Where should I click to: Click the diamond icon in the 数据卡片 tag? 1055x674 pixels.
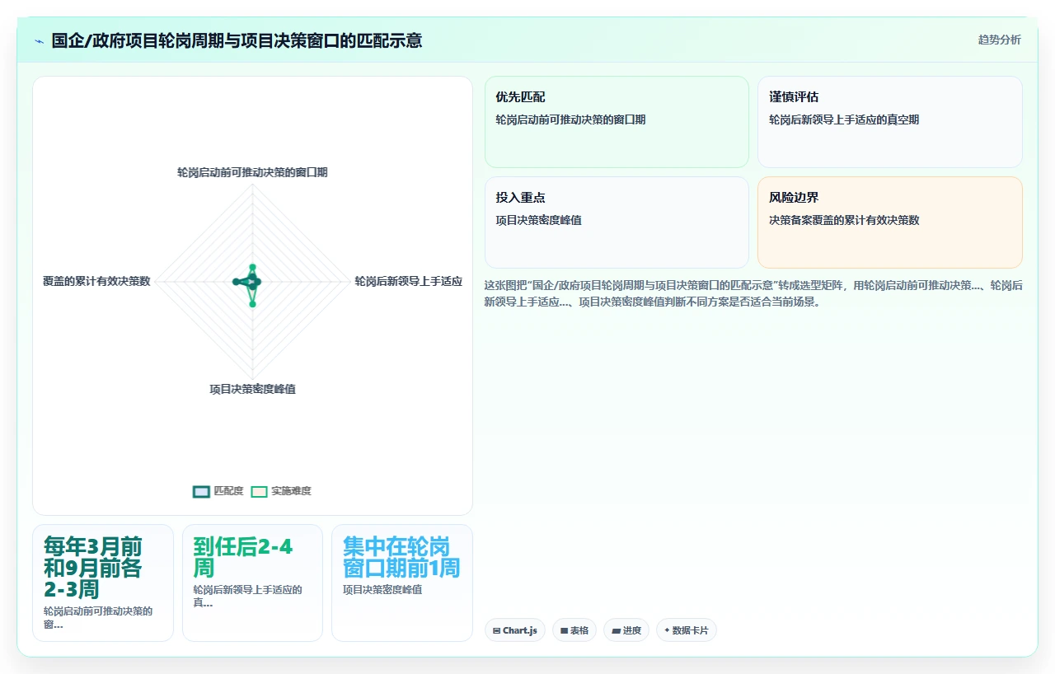[x=667, y=630]
